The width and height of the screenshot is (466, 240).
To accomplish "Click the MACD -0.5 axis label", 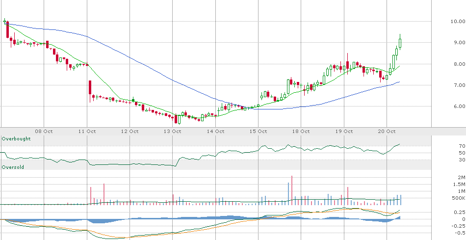I will pos(460,233).
